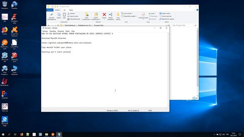This screenshot has width=244, height=137.
Task: Open the Ohje menu in Notepad
Action: coord(73,31)
